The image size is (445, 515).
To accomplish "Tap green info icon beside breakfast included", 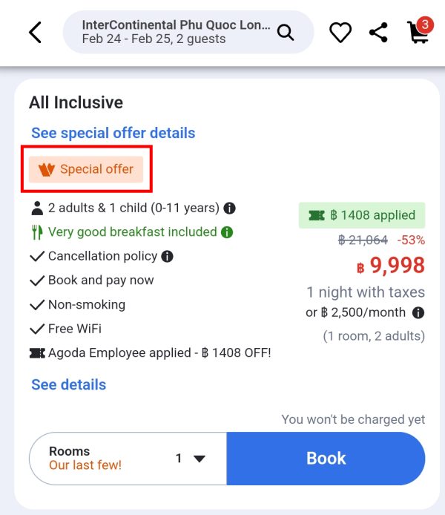I will click(227, 232).
